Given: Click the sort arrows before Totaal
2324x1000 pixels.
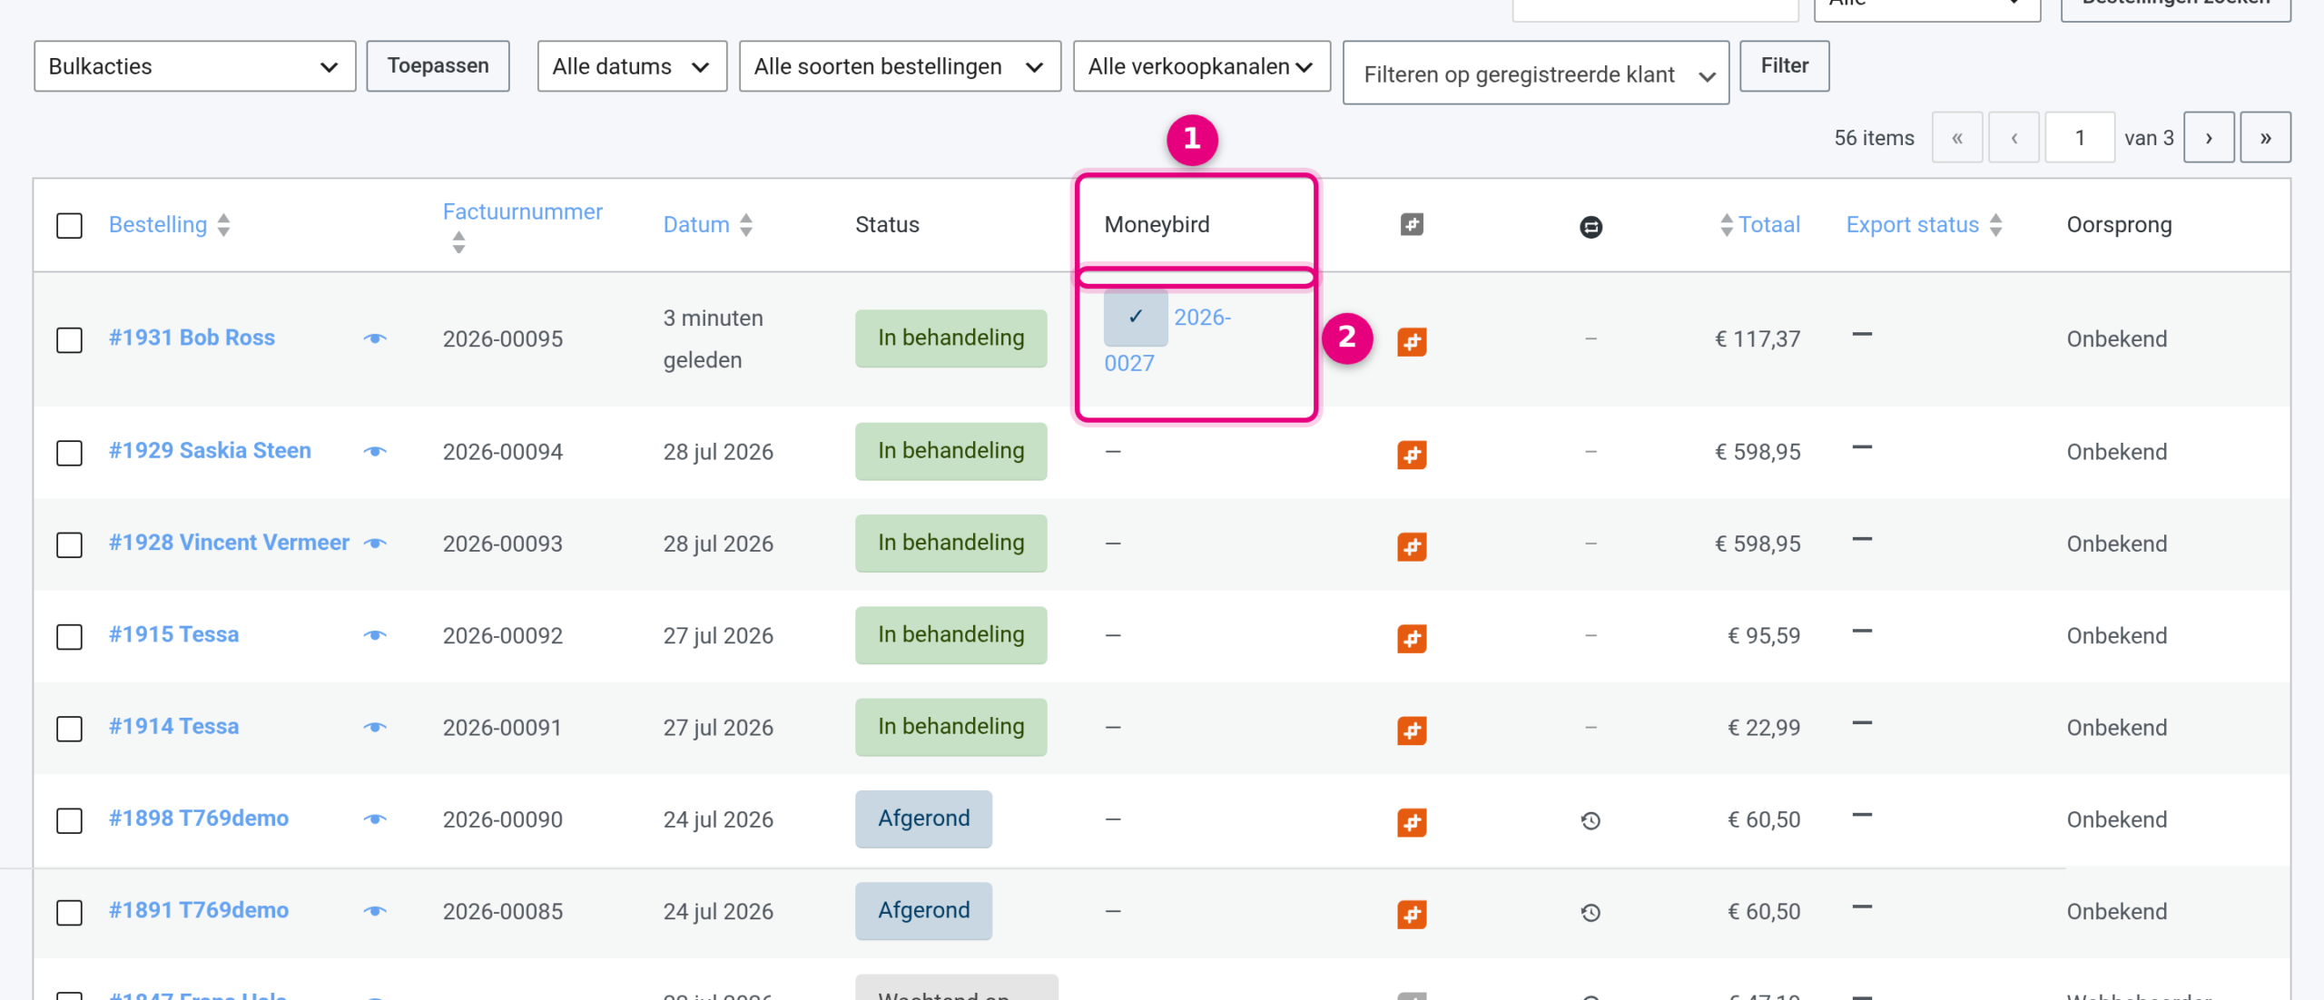Looking at the screenshot, I should [1727, 225].
